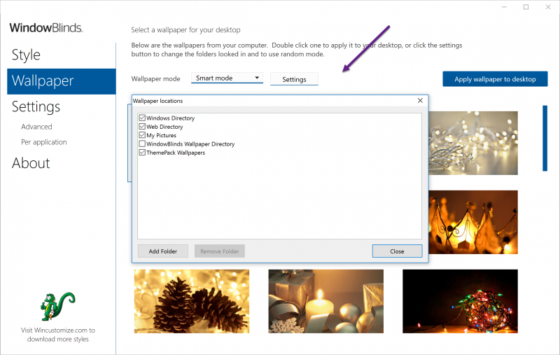560x355 pixels.
Task: Uncheck the Windows Directory checkbox
Action: click(x=142, y=118)
